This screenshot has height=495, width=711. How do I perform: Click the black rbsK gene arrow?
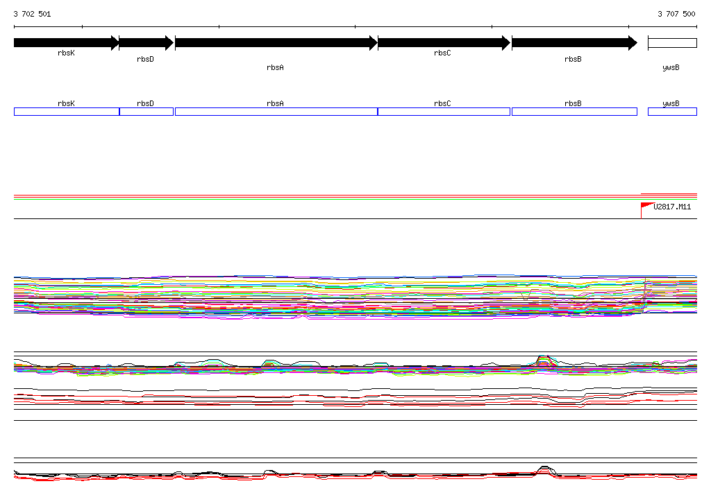[66, 43]
